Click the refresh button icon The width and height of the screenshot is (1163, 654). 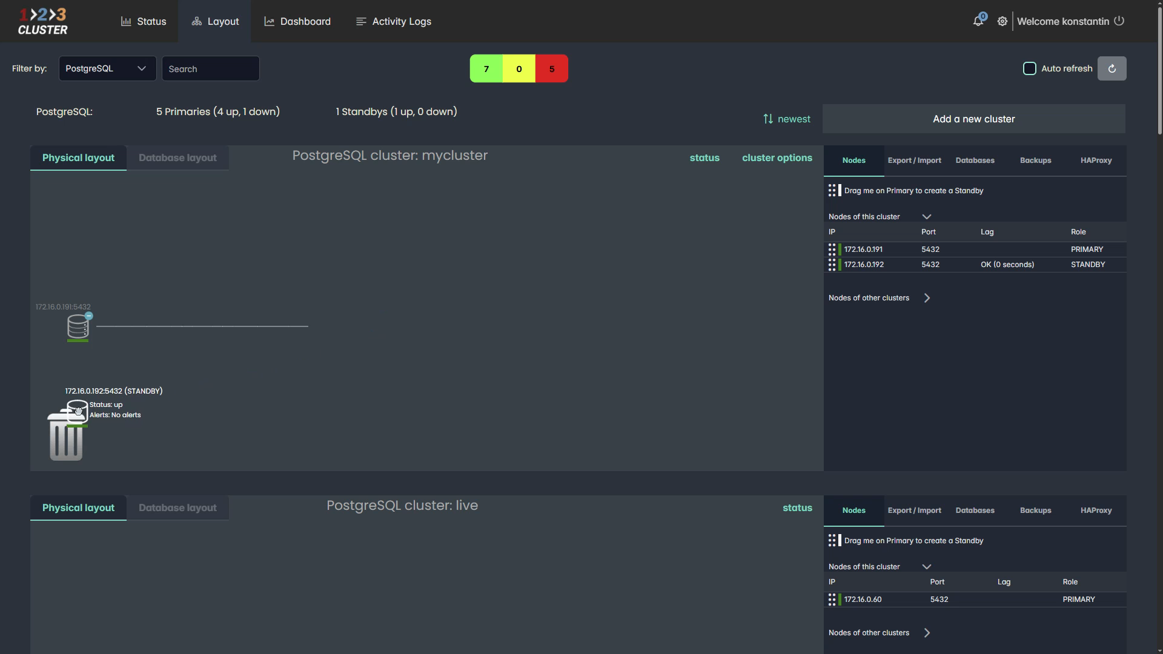1112,68
